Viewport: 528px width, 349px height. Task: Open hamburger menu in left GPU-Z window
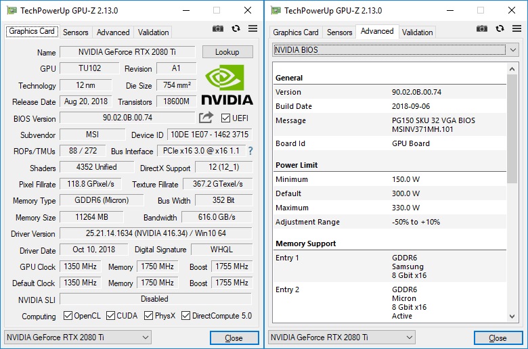pyautogui.click(x=253, y=28)
